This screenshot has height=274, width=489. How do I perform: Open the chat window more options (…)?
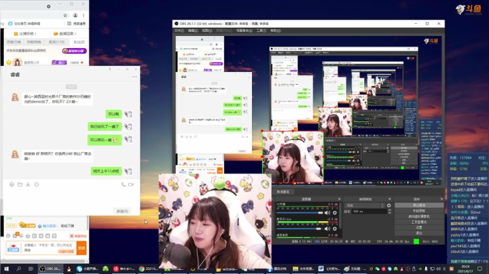(134, 77)
